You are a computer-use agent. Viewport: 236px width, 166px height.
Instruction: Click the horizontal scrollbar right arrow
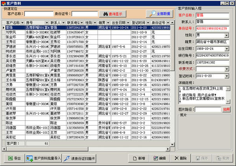(x=168, y=149)
